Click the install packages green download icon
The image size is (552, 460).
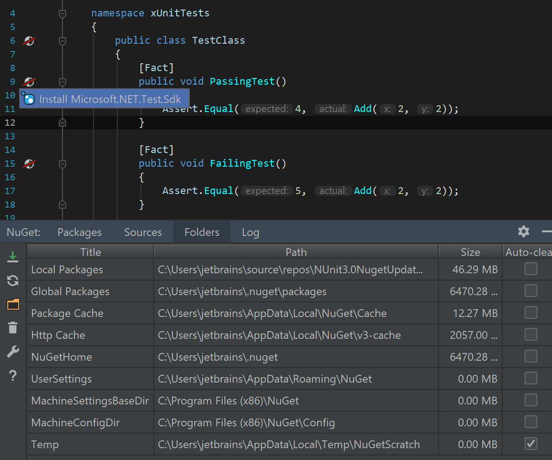(x=13, y=257)
